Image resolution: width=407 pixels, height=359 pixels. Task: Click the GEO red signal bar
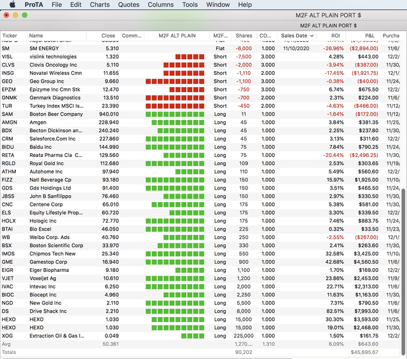175,81
